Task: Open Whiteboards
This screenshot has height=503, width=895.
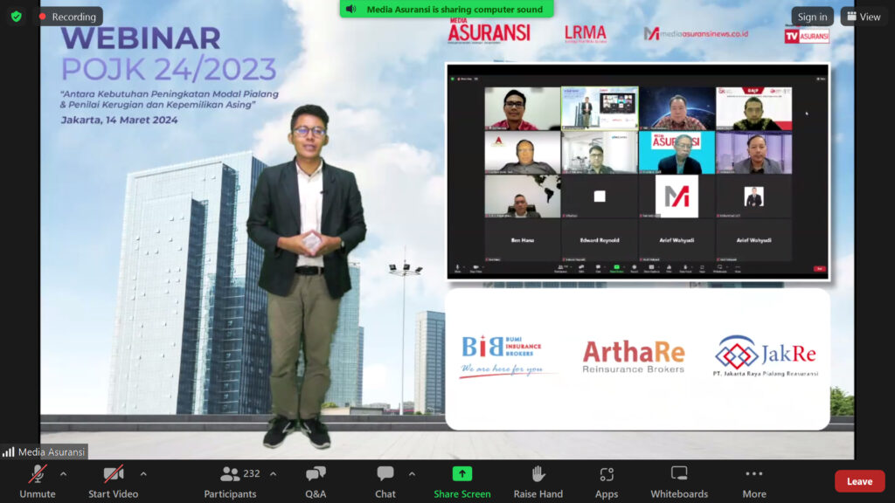Action: click(x=679, y=482)
